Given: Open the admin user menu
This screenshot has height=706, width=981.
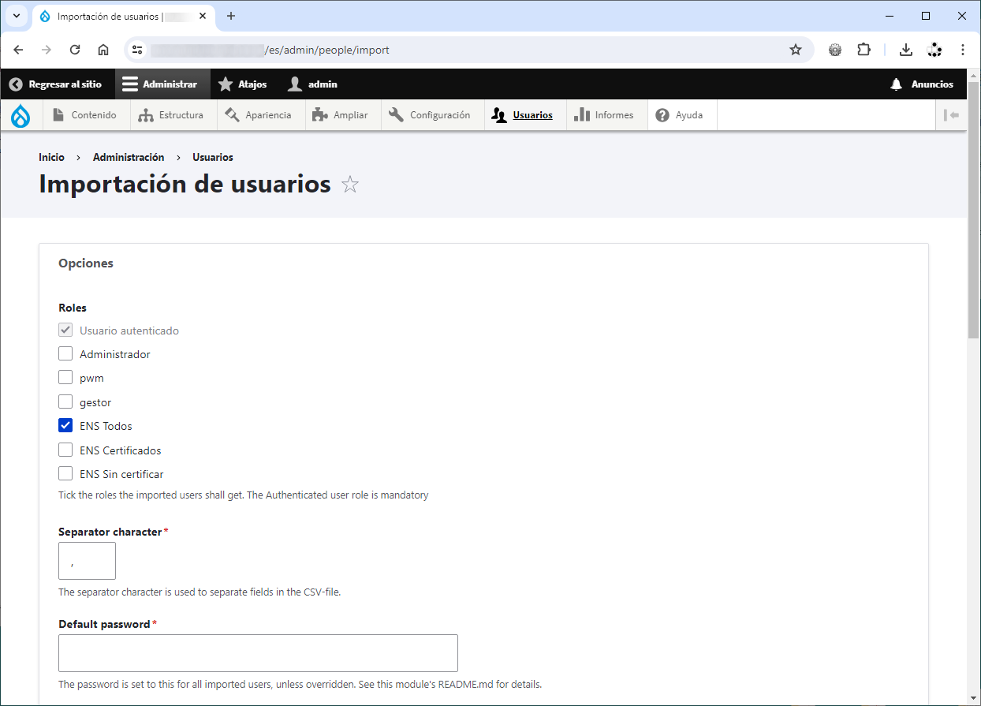Looking at the screenshot, I should coord(314,84).
